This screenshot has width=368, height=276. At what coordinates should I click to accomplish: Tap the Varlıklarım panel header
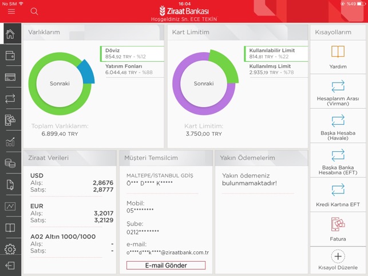click(93, 32)
